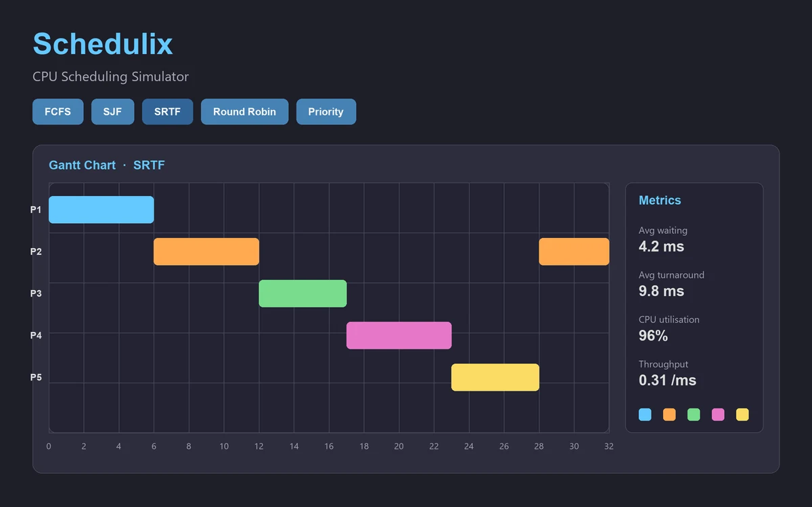Click the first orange P2 bar starting at 6
The image size is (812, 507).
click(x=206, y=251)
